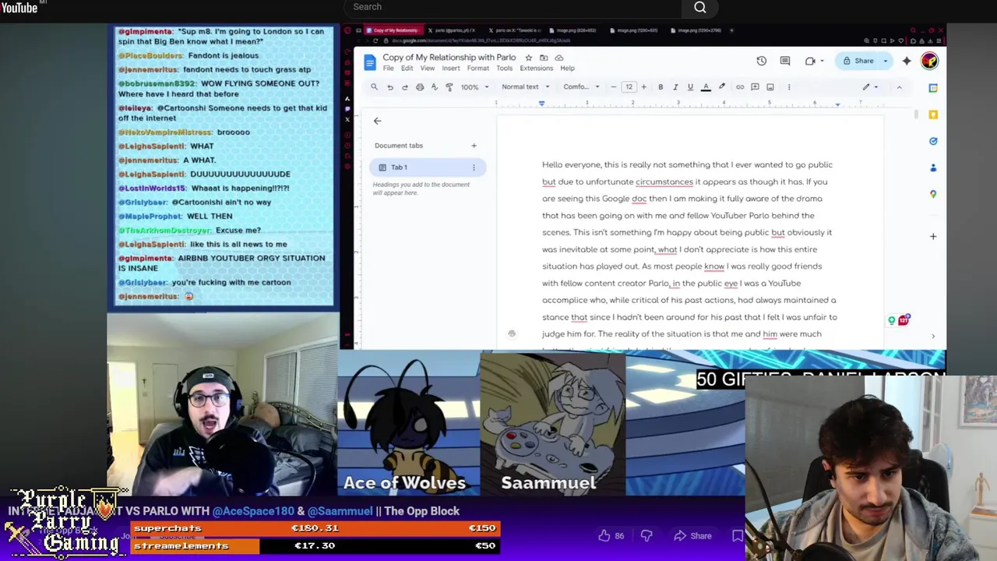Viewport: 997px width, 561px height.
Task: Click the YouTube Share button
Action: 693,536
